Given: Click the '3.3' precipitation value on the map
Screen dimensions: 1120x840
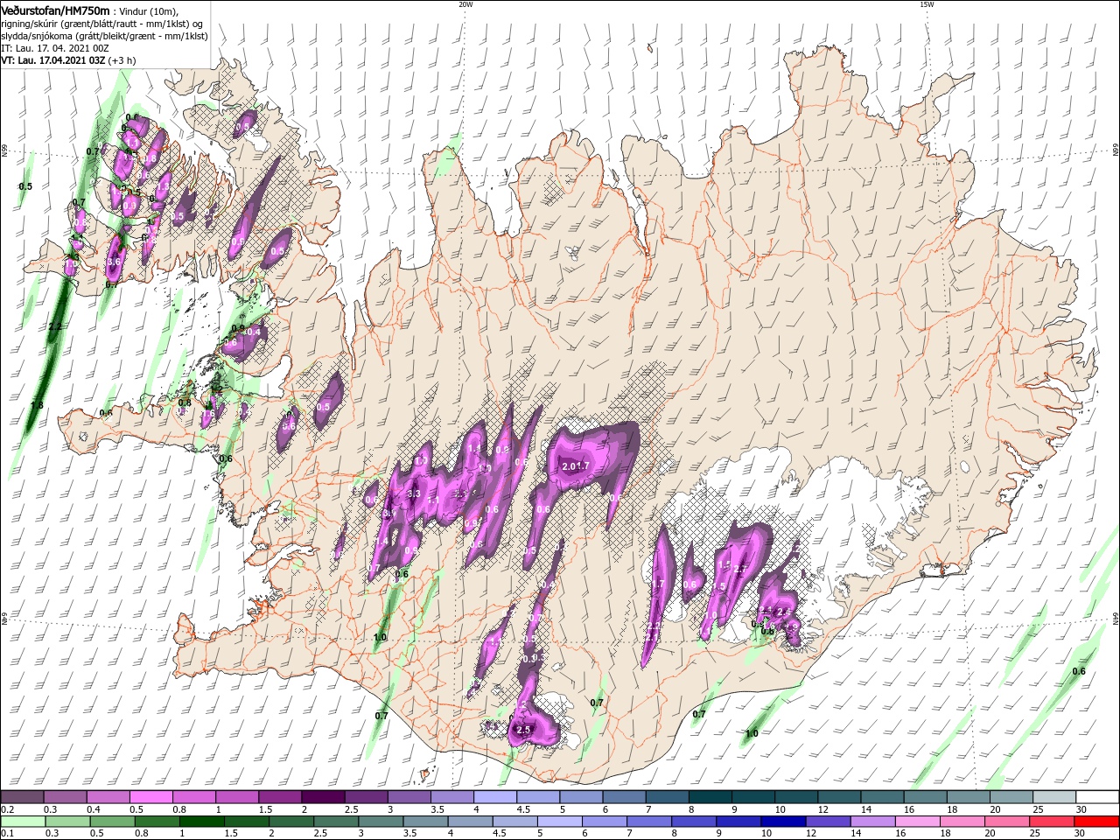Looking at the screenshot, I should pyautogui.click(x=415, y=493).
